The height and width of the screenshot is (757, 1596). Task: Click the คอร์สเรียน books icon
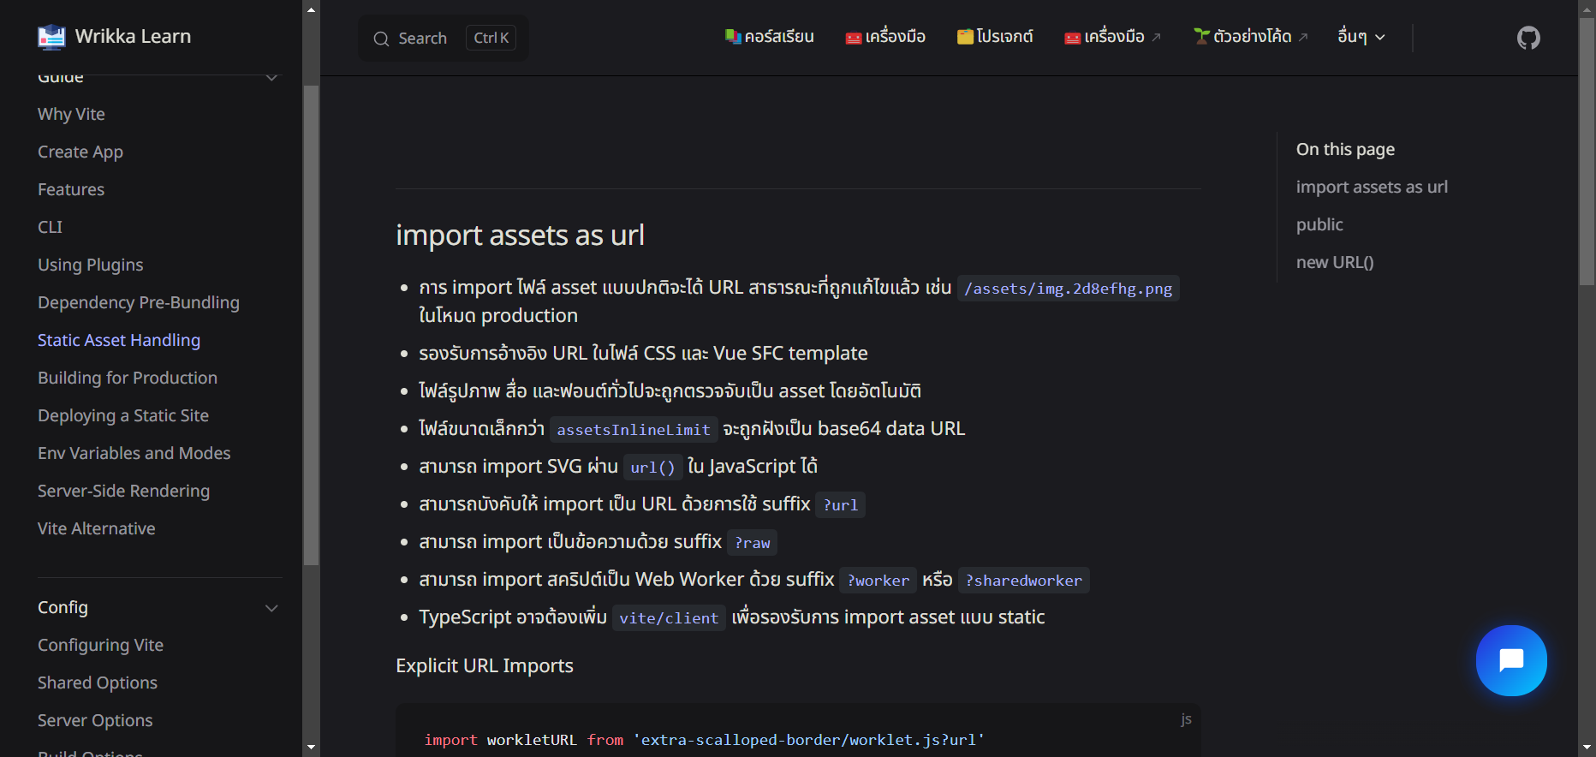(x=732, y=37)
